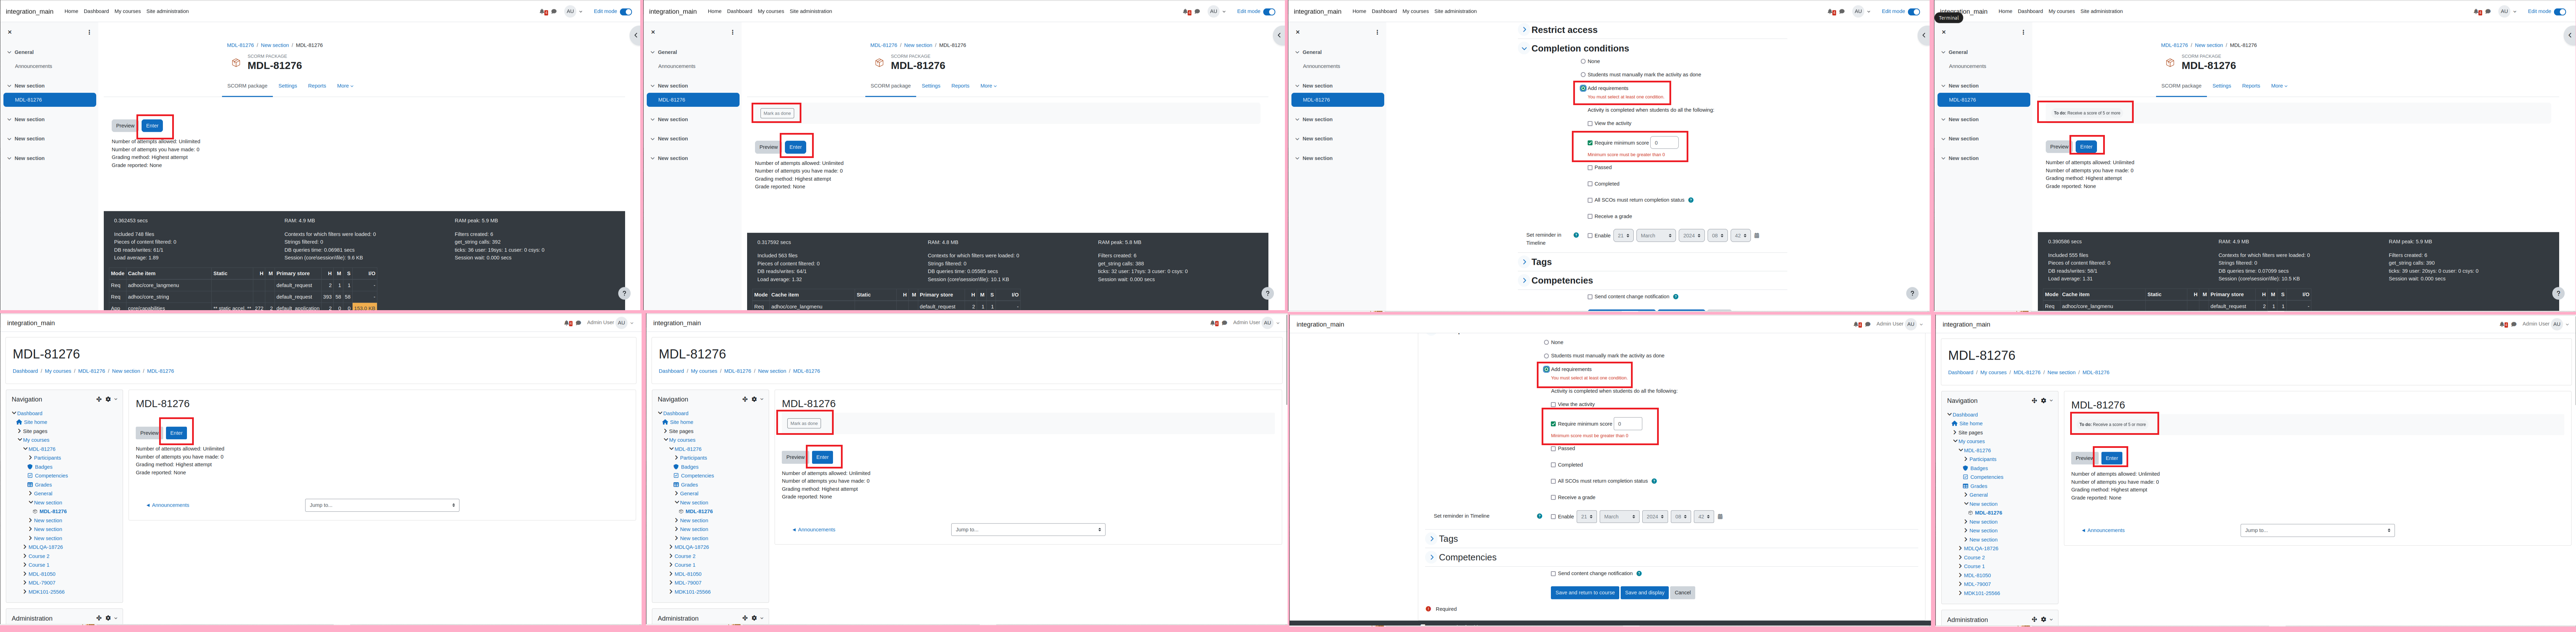Click SCORM package icon beside top-left panel's MDL-81276 heading
This screenshot has height=632, width=2576.
point(236,62)
